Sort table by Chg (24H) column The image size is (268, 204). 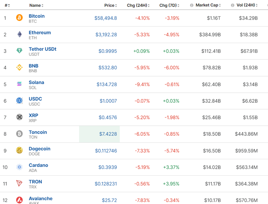138,6
